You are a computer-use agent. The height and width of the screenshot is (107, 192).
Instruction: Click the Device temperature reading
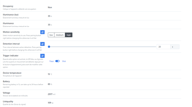(x=50, y=74)
